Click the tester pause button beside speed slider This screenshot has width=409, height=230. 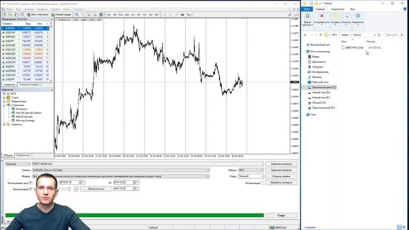pyautogui.click(x=76, y=188)
